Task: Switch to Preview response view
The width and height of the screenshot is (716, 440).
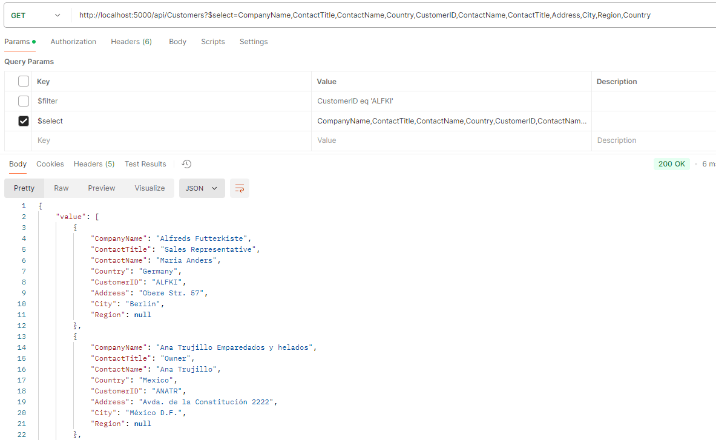Action: (102, 188)
